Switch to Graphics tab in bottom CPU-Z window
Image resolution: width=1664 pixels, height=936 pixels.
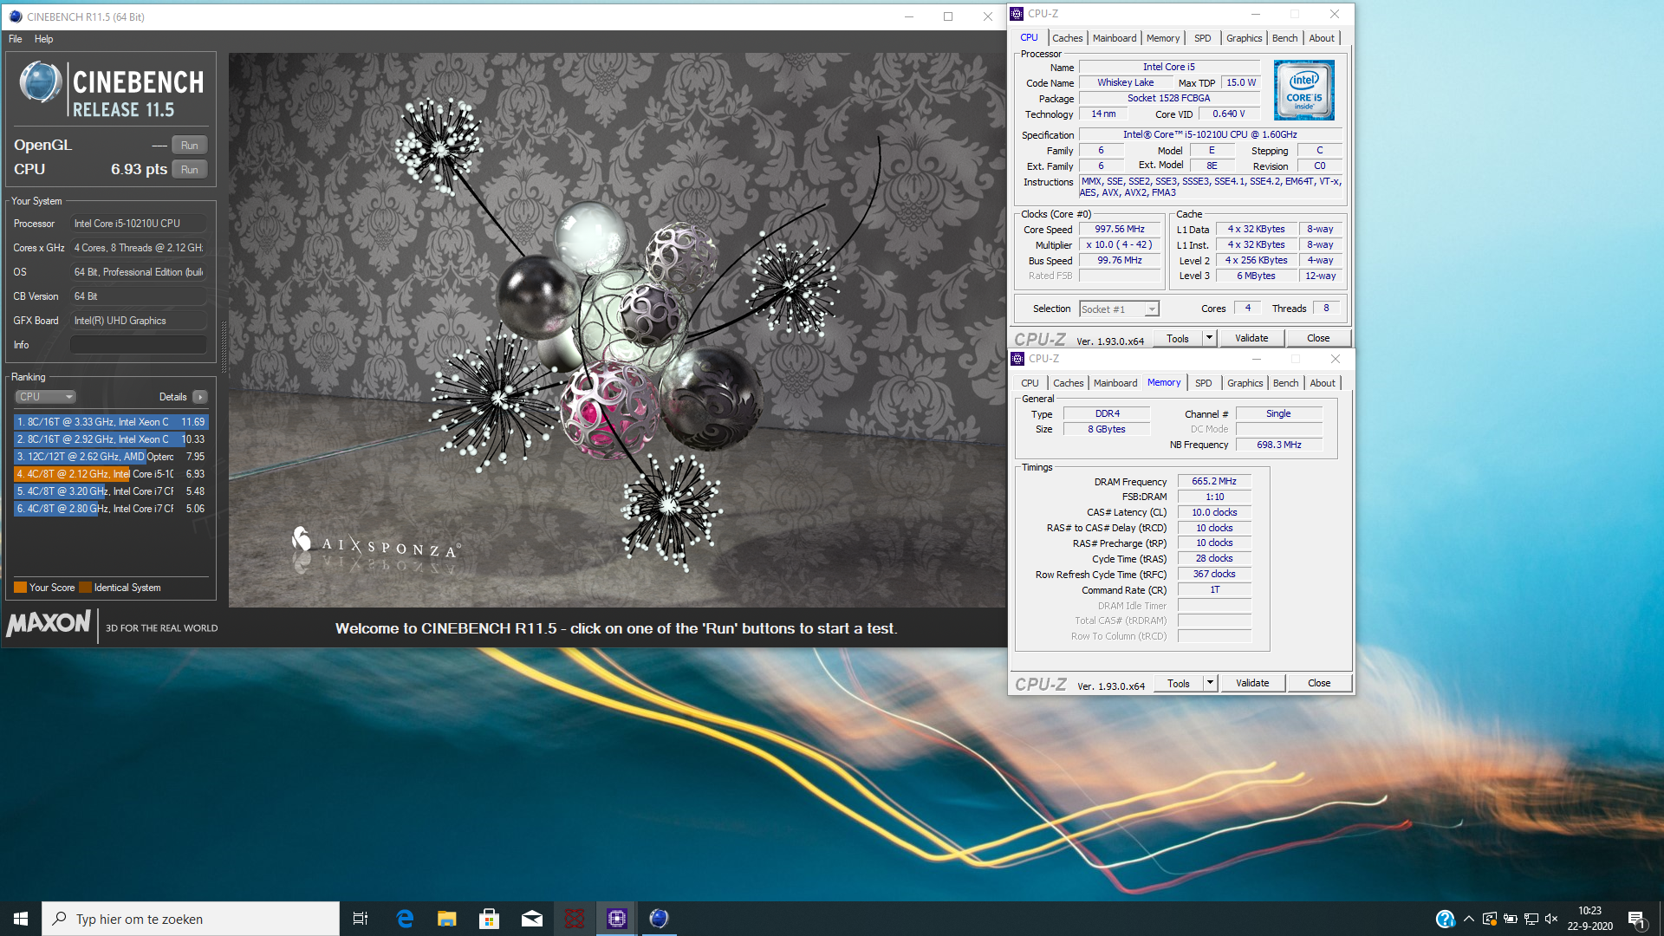1245,383
